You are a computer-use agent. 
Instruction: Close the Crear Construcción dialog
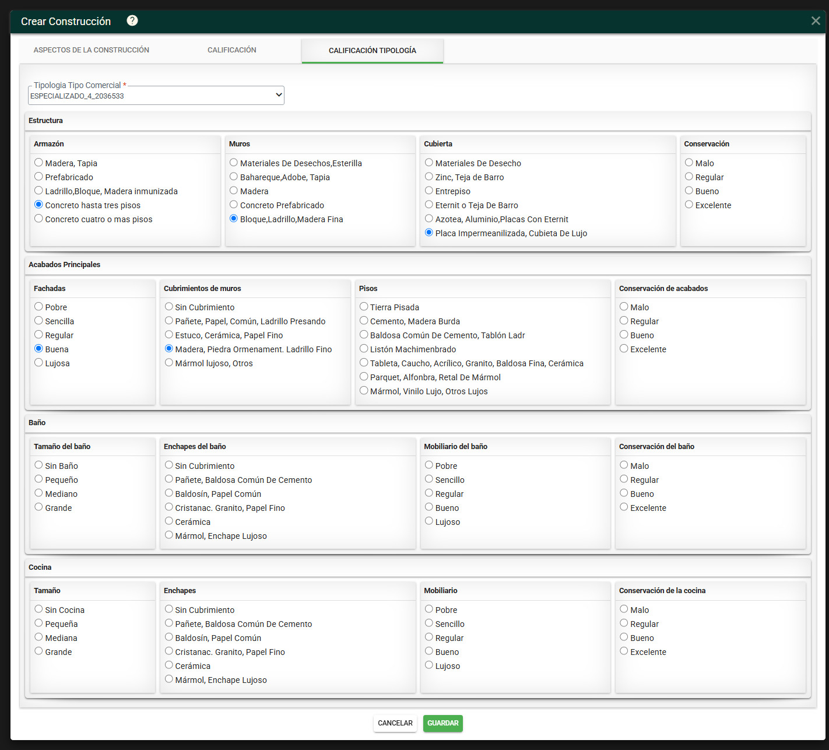816,21
